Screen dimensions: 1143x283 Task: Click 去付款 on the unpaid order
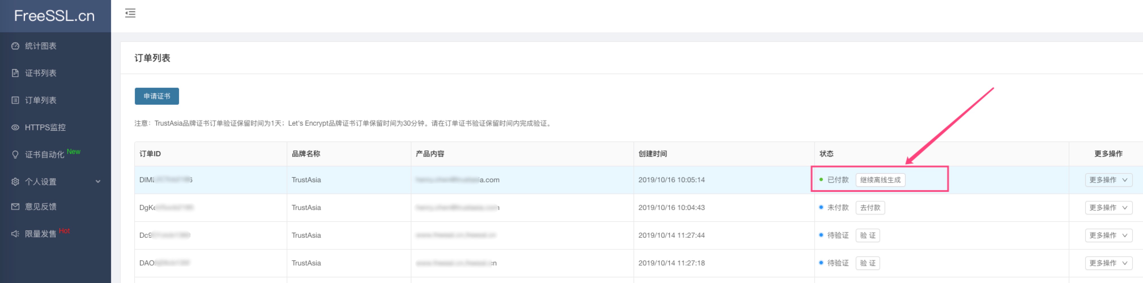pos(870,208)
